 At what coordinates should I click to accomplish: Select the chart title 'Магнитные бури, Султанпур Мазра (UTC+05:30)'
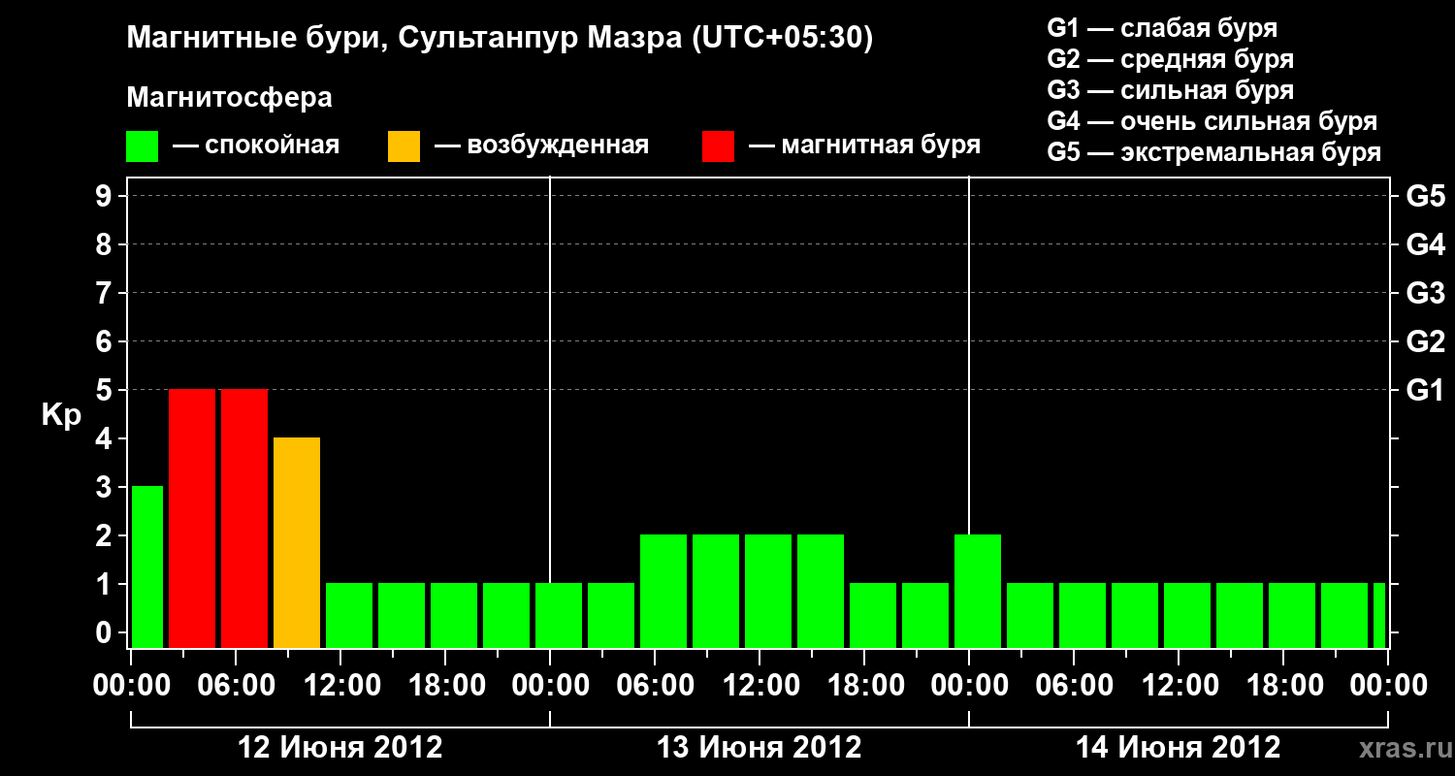[500, 39]
